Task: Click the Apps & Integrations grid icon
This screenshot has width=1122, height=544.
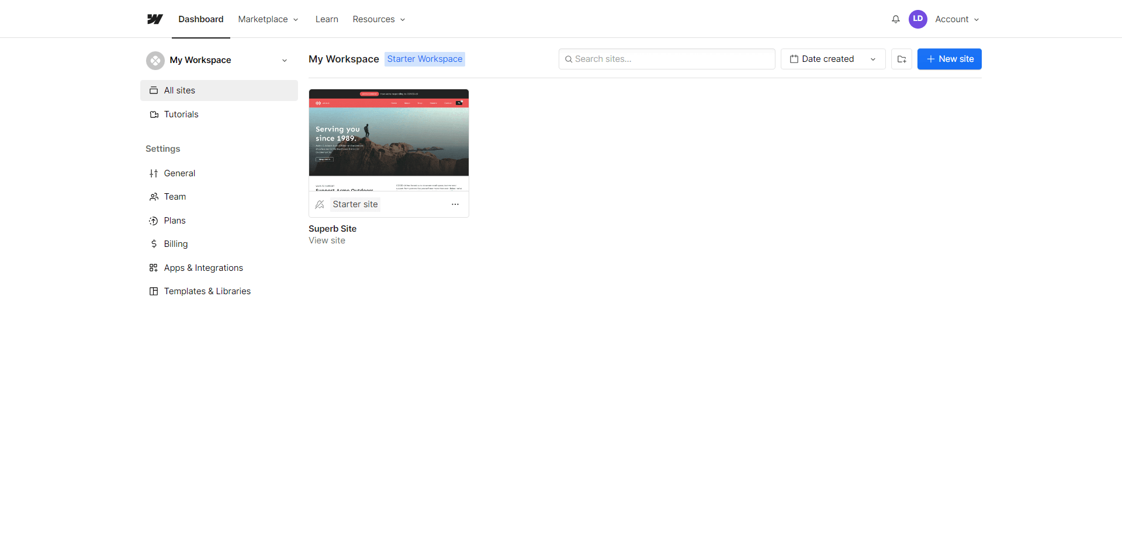Action: pos(154,268)
